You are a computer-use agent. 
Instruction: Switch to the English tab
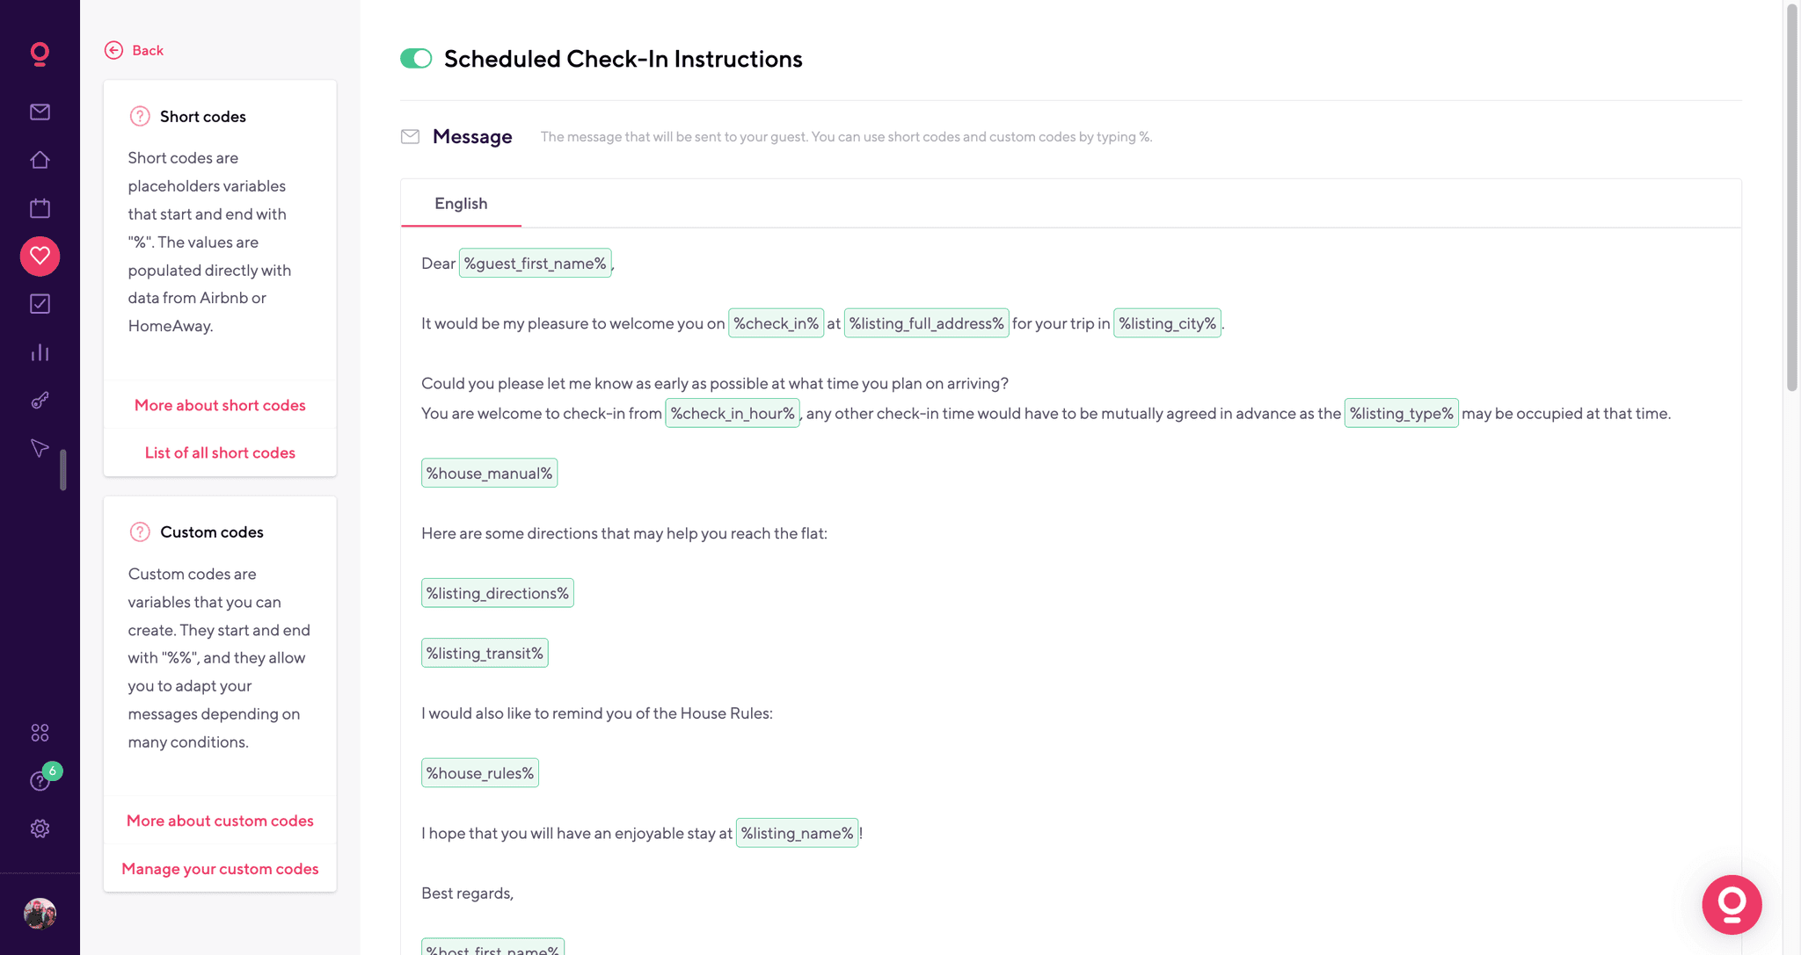[x=461, y=203]
